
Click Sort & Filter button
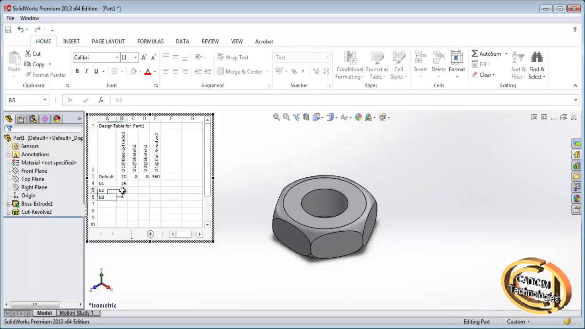pyautogui.click(x=518, y=65)
